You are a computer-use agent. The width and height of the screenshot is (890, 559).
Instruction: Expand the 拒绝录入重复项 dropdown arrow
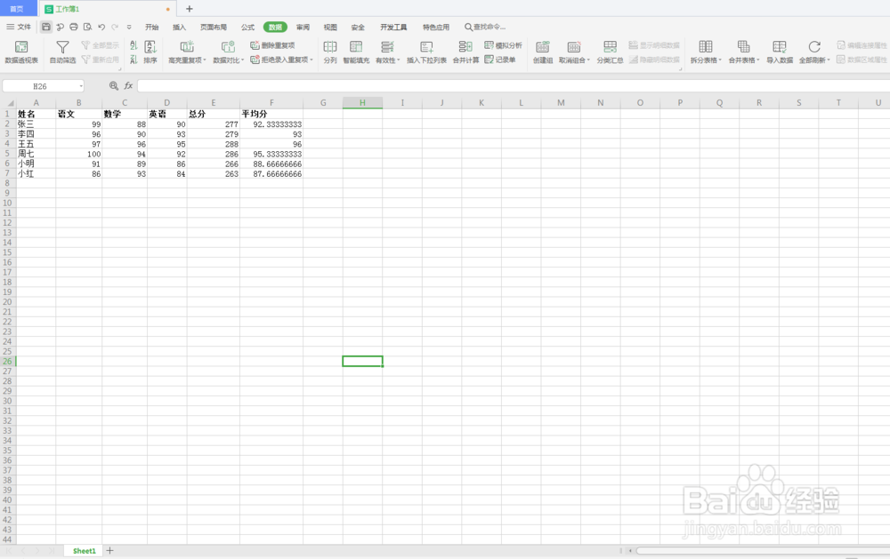click(311, 60)
